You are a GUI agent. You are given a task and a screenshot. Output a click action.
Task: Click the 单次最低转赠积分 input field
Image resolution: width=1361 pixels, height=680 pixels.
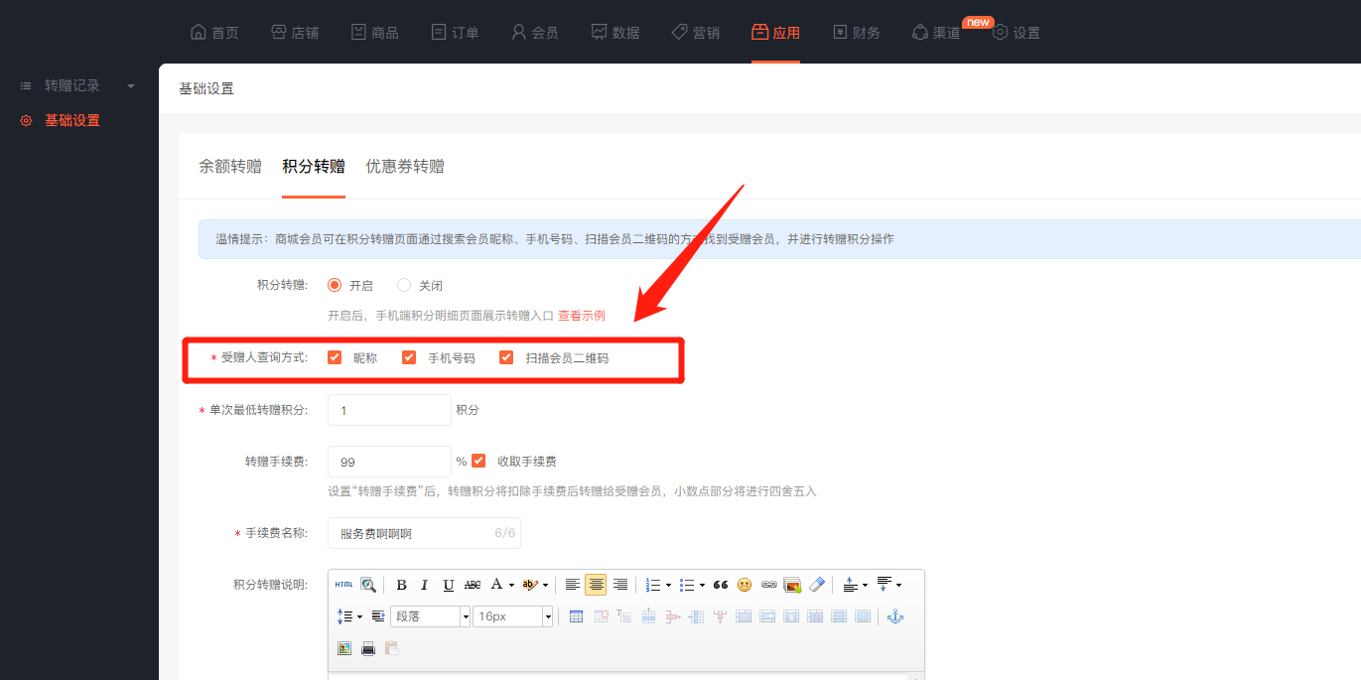click(x=389, y=410)
